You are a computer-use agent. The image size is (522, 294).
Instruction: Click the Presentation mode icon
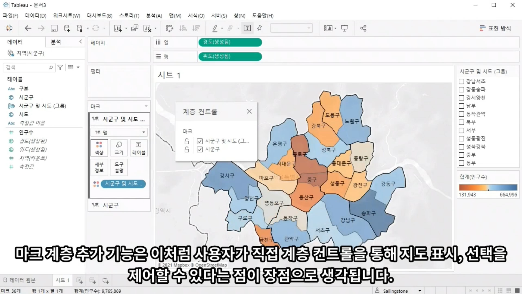(344, 28)
